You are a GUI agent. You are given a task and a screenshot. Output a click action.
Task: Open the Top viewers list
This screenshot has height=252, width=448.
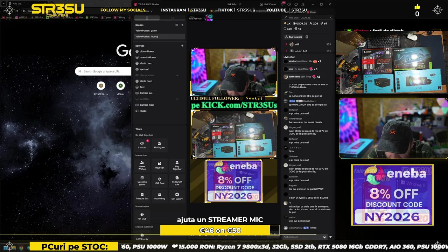pyautogui.click(x=293, y=37)
